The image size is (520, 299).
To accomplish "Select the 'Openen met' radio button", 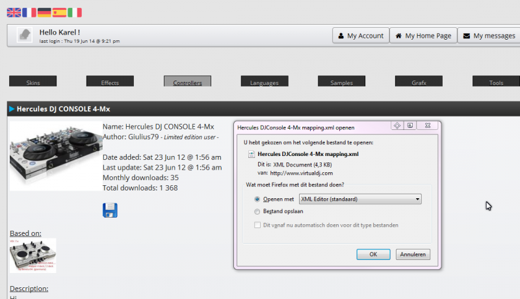I will click(257, 199).
